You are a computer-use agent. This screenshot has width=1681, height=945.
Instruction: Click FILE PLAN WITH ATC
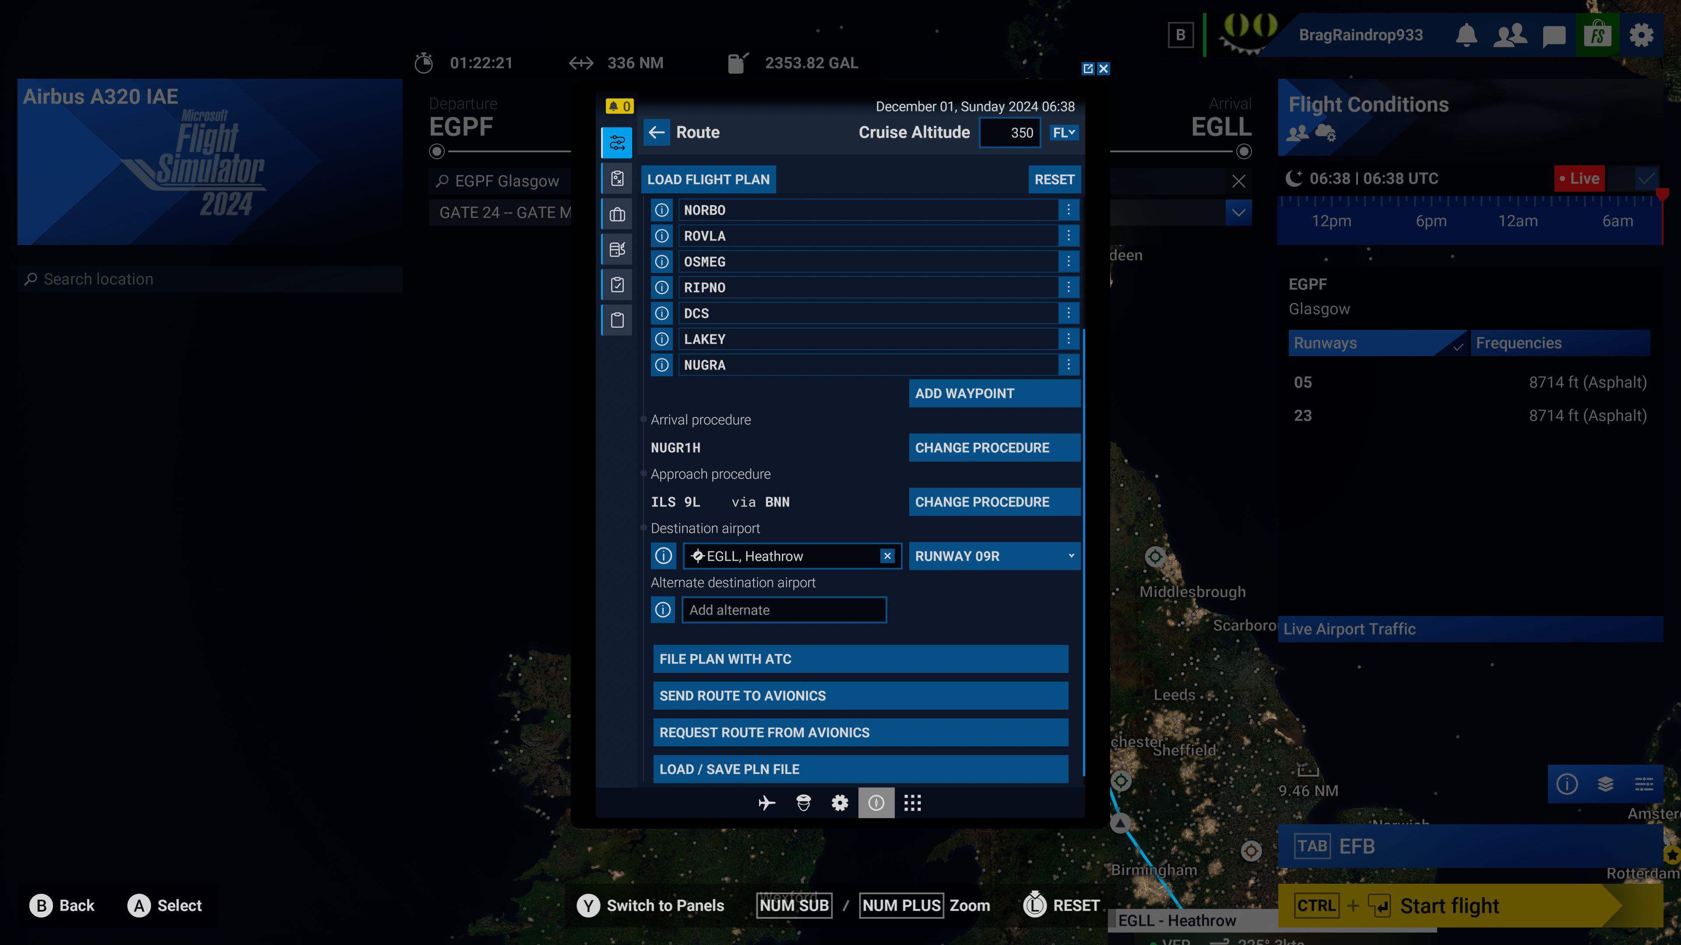[860, 659]
